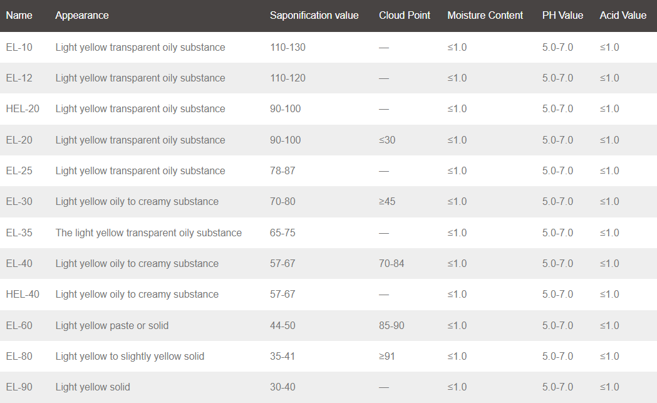Select the EL-30 cloud point ≥45 cell
Image resolution: width=657 pixels, height=403 pixels.
coord(387,202)
